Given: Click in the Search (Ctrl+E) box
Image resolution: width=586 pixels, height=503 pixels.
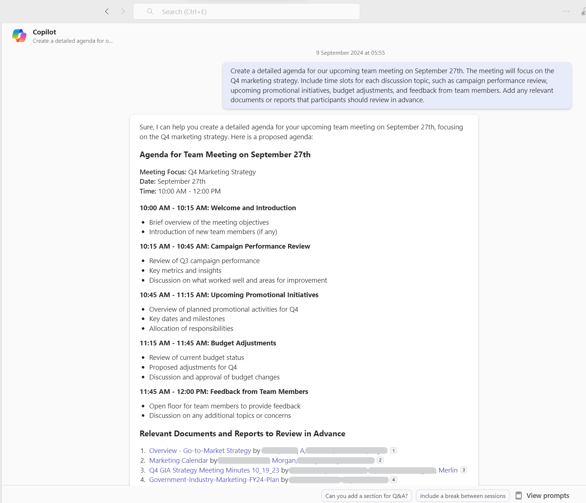Looking at the screenshot, I should (x=247, y=12).
